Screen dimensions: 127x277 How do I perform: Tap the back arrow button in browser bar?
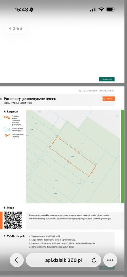pyautogui.click(x=17, y=260)
